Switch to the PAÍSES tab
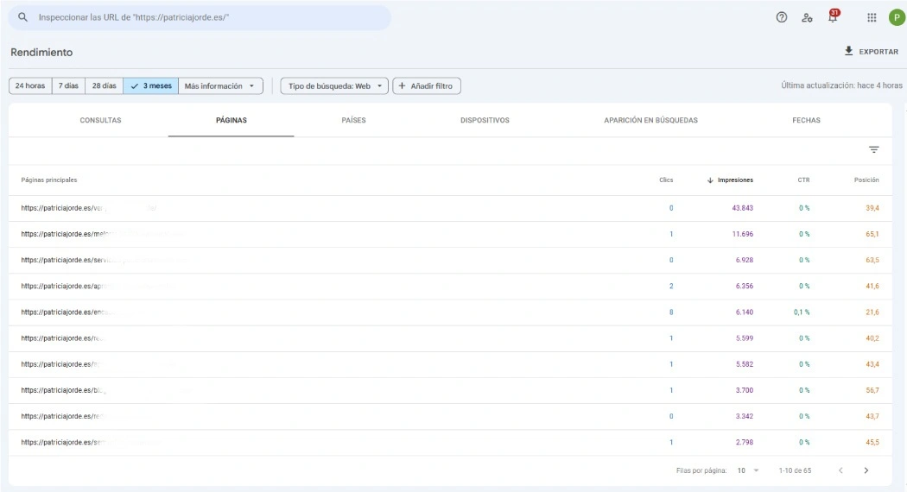 pos(353,120)
